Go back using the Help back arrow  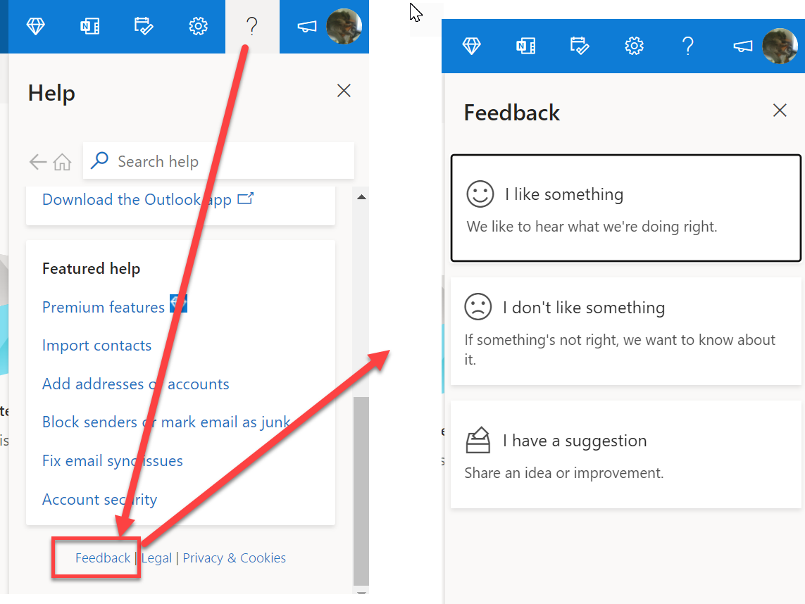click(x=37, y=162)
